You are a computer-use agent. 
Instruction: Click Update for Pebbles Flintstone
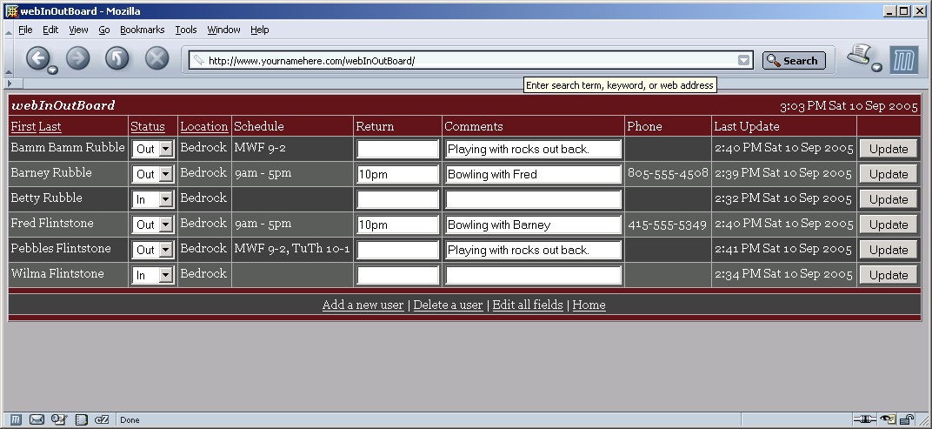[x=888, y=250]
